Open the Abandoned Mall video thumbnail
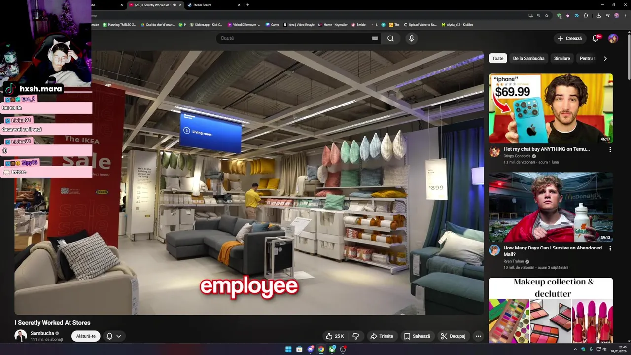Viewport: 631px width, 355px height. pos(551,207)
